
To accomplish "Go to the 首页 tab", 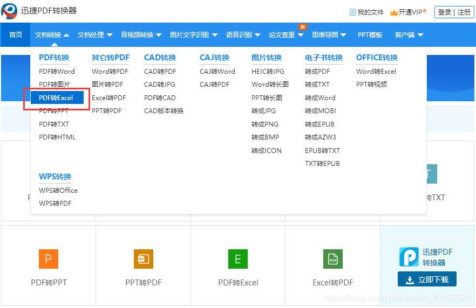I will pos(16,35).
